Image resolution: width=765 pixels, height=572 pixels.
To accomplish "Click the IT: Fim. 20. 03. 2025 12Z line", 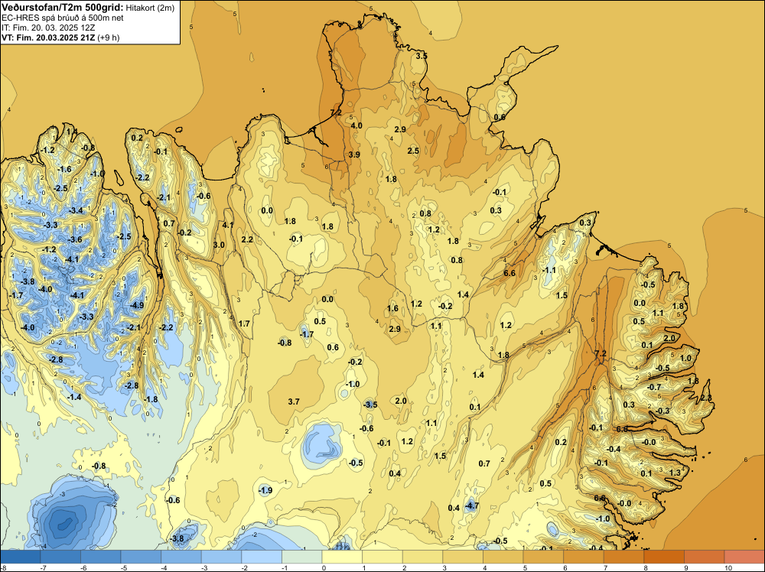I will point(48,28).
